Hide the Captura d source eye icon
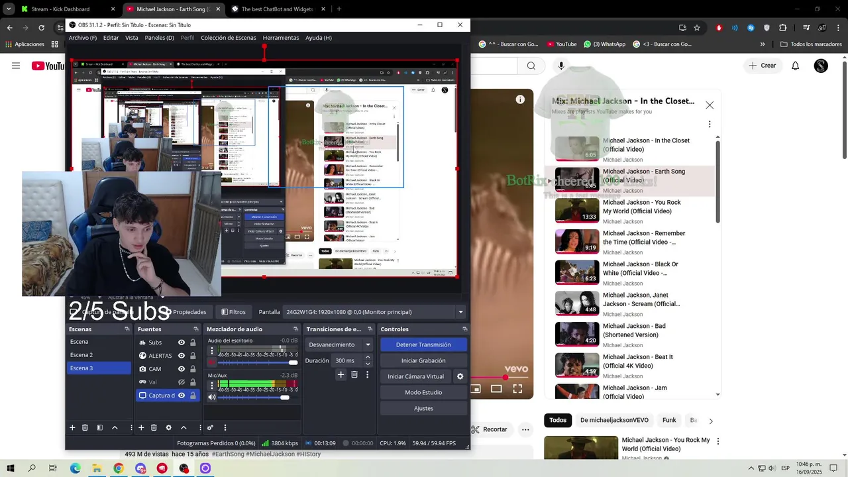 coord(182,396)
